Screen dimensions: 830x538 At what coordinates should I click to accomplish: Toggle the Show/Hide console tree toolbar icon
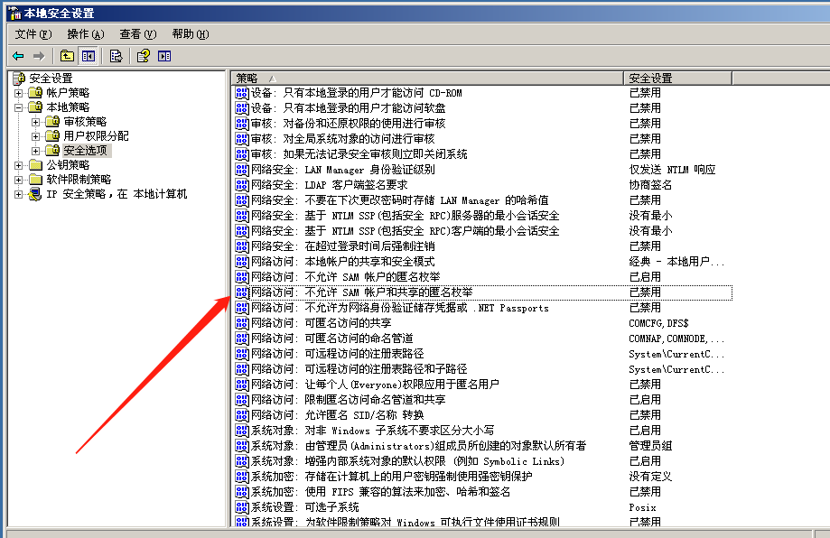tap(87, 55)
